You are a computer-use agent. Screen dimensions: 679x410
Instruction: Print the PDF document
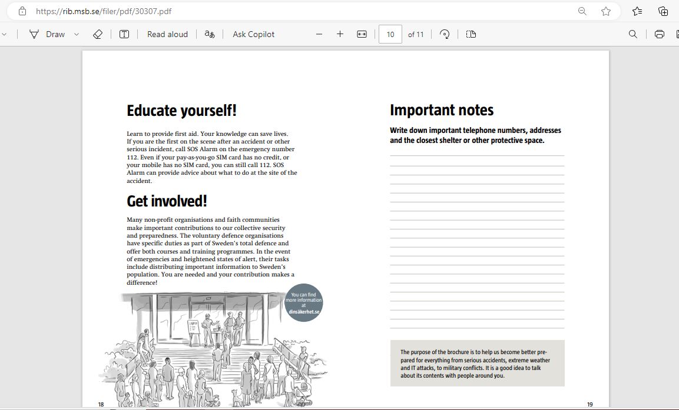pos(660,34)
